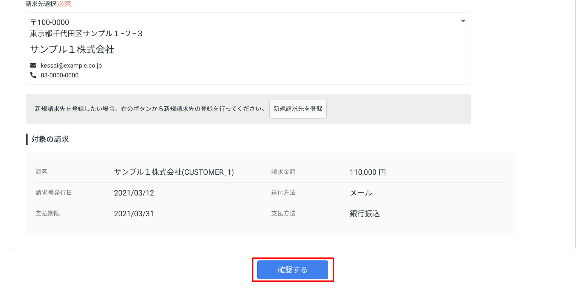Screen dimensions: 585x294
Task: Click the 支払方法 label
Action: click(283, 213)
